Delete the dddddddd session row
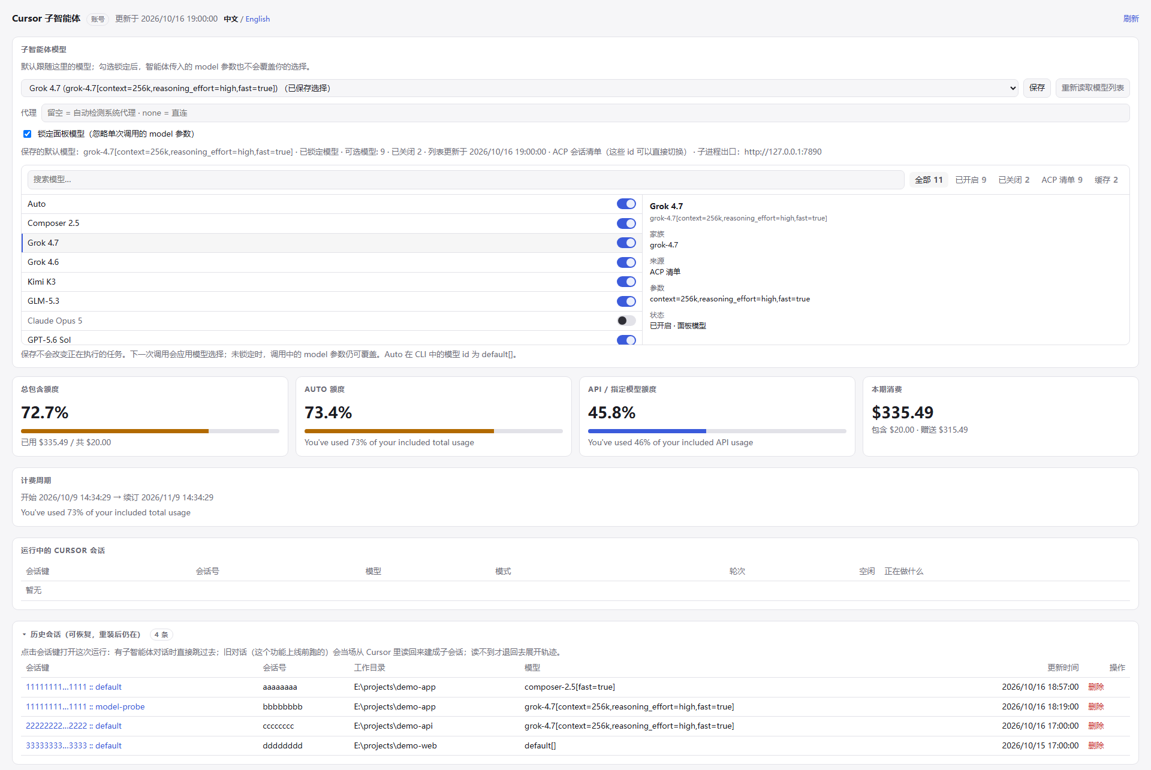 click(1096, 745)
